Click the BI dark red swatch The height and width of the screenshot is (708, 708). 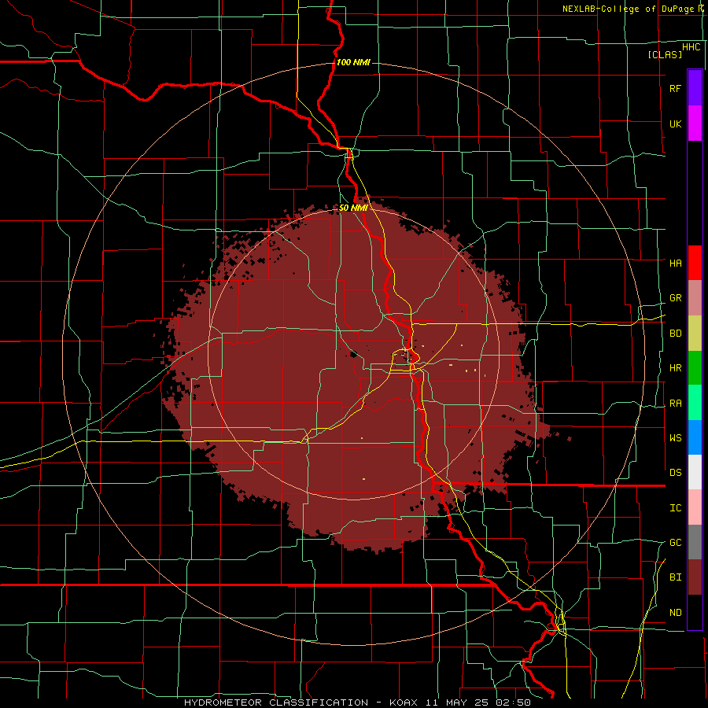tap(695, 577)
